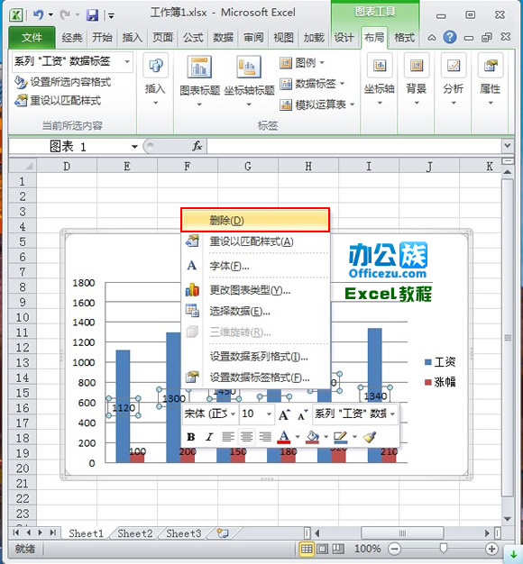Click 设置所选内容格式 format selection
Image resolution: width=523 pixels, height=564 pixels.
(62, 82)
